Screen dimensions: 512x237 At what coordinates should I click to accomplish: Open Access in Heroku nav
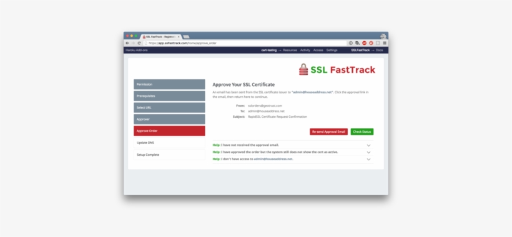318,50
